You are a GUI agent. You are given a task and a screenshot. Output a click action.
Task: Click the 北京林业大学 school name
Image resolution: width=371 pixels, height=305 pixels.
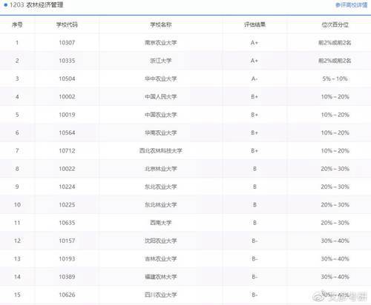(x=161, y=169)
